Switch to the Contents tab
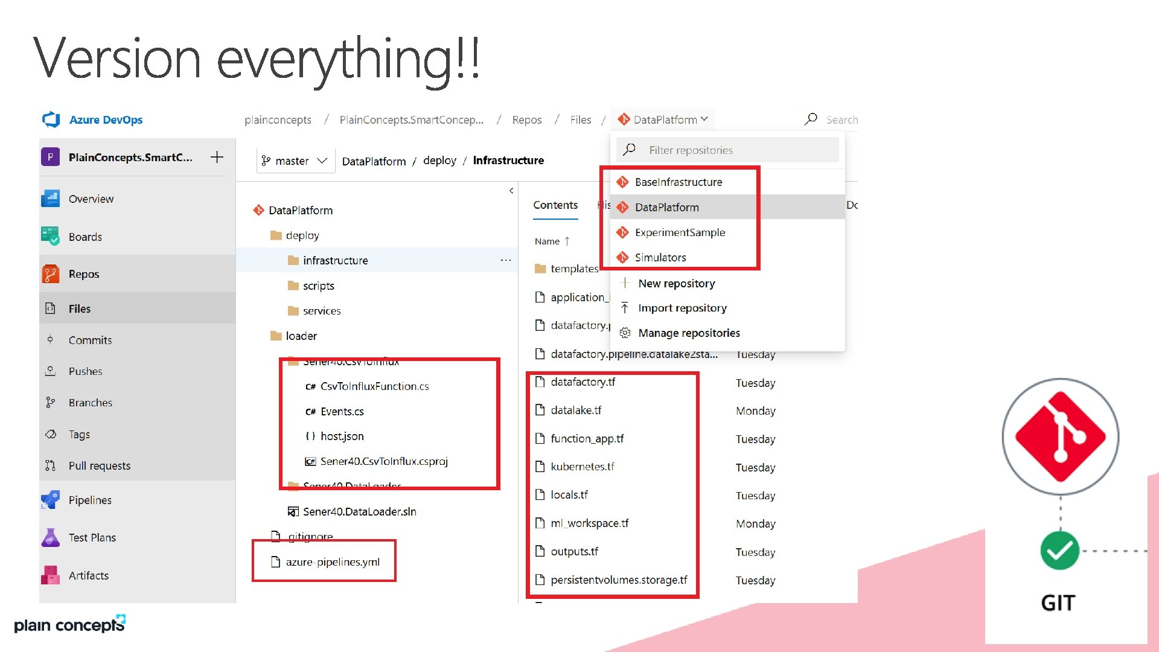1159x652 pixels. (555, 205)
